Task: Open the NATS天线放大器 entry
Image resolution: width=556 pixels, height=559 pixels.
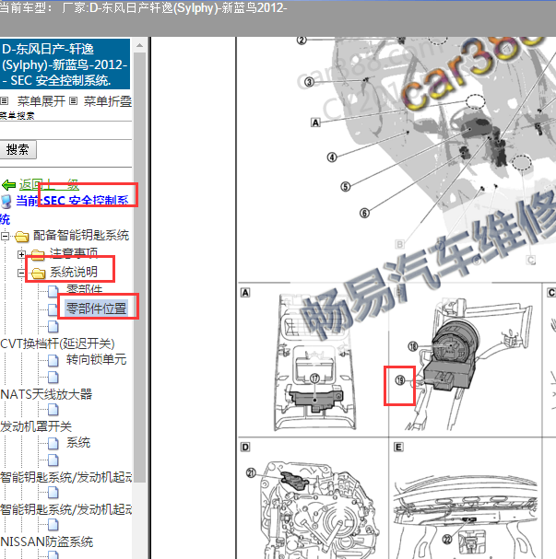Action: (x=46, y=394)
